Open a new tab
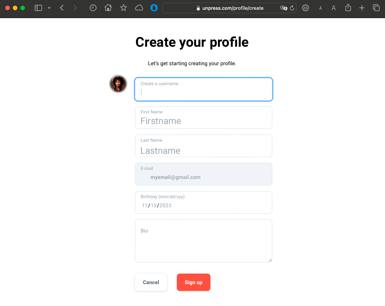This screenshot has width=385, height=306. pyautogui.click(x=362, y=8)
